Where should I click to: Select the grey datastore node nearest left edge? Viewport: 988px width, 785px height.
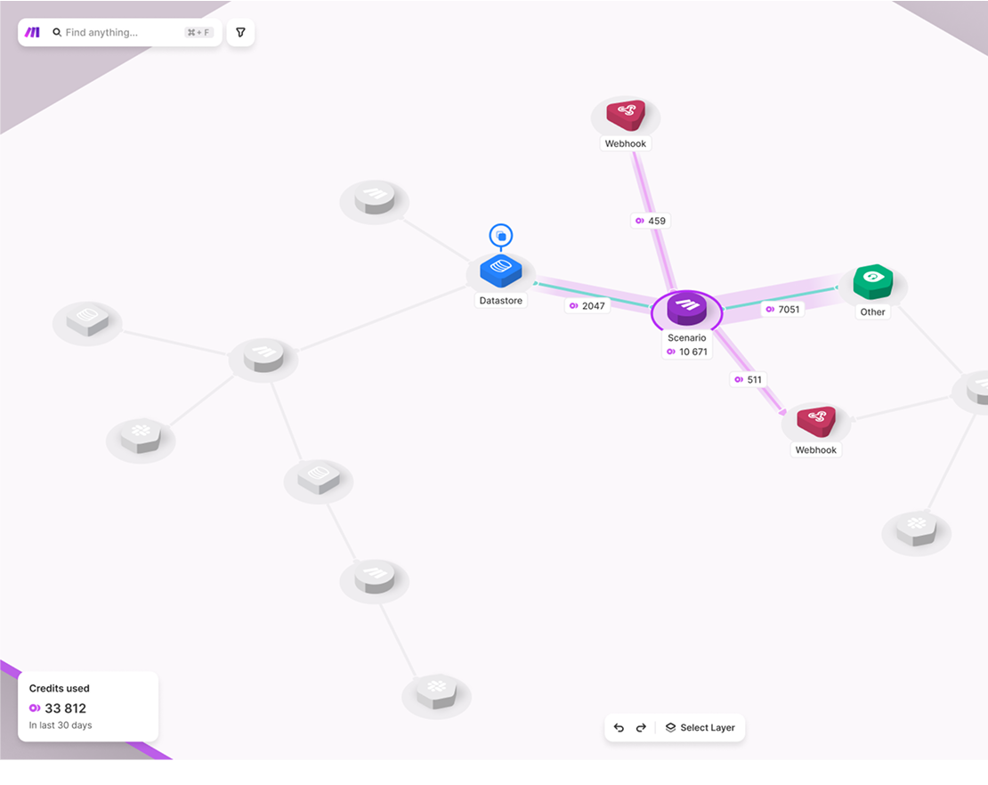(87, 319)
